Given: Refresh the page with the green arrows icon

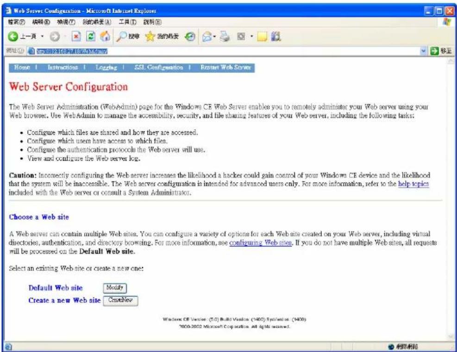Looking at the screenshot, I should pos(91,36).
